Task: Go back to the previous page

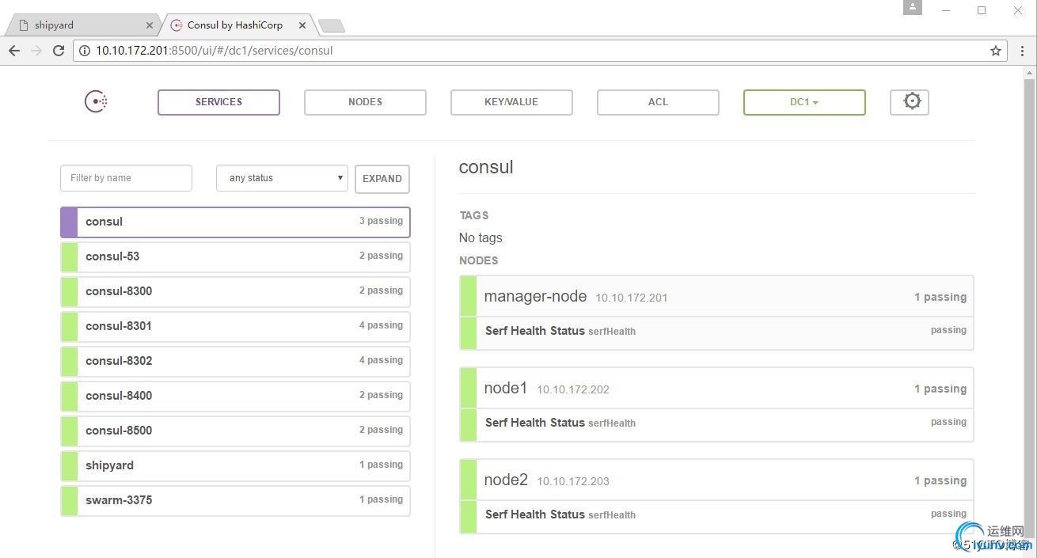Action: 14,50
